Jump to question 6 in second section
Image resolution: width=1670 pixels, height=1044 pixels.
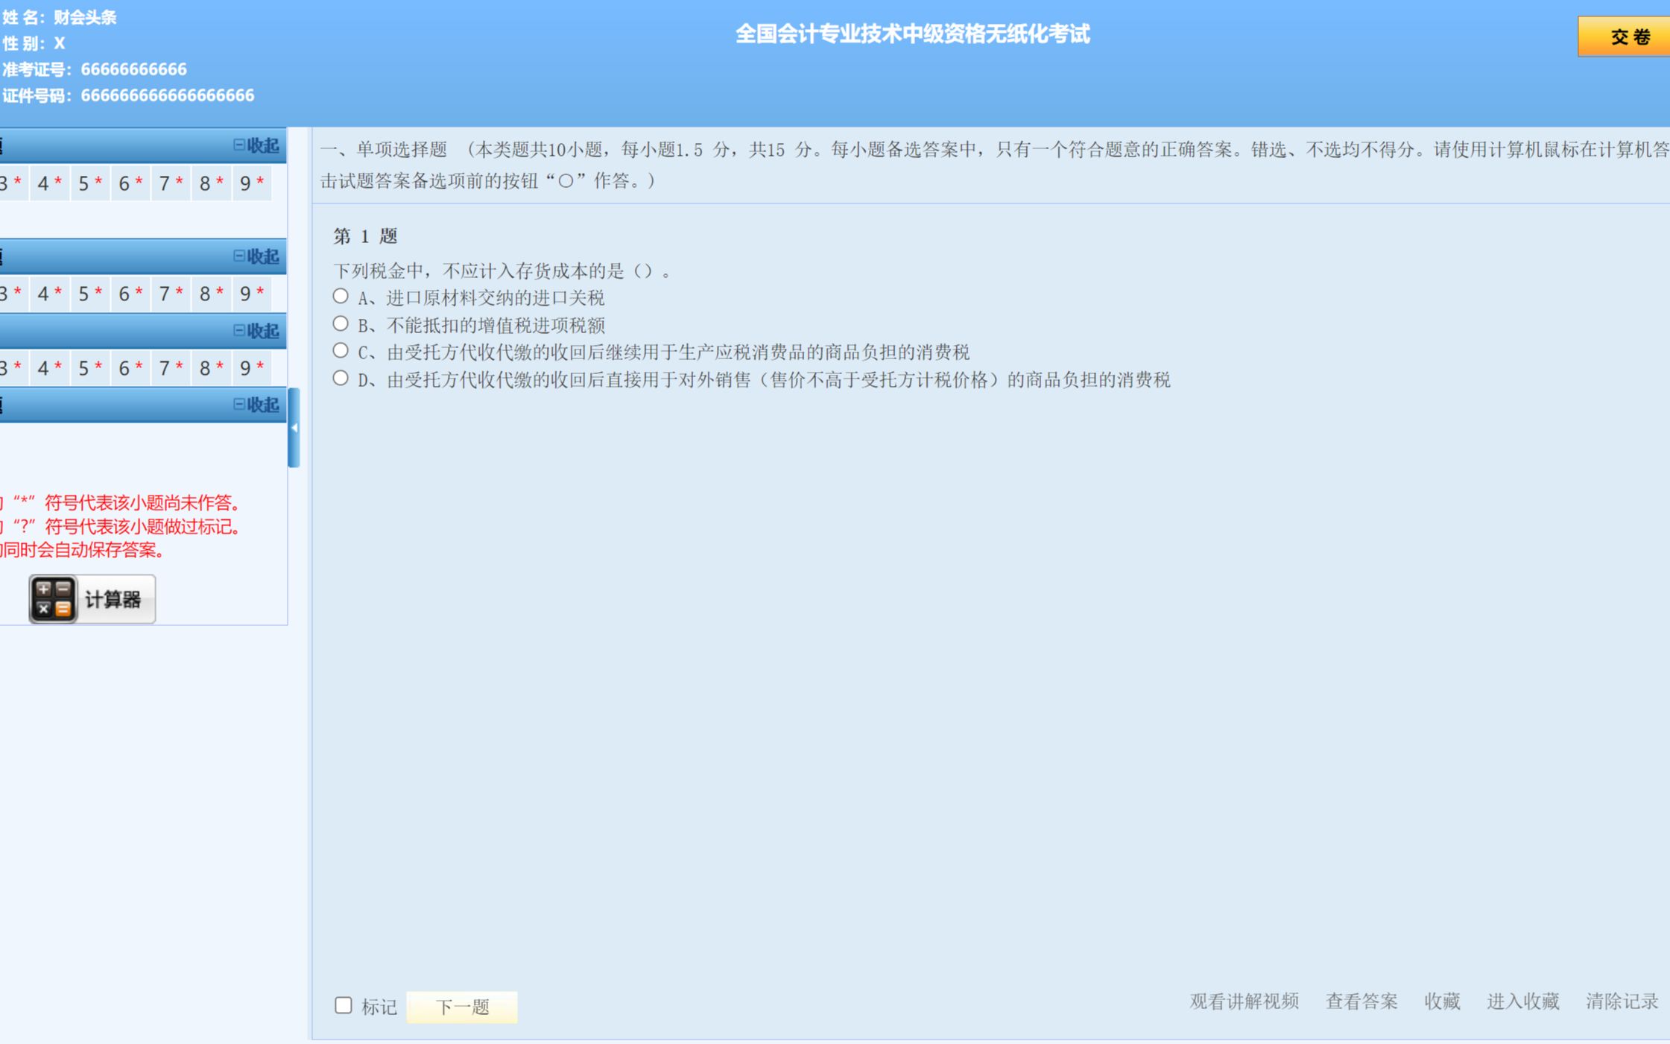click(x=130, y=294)
